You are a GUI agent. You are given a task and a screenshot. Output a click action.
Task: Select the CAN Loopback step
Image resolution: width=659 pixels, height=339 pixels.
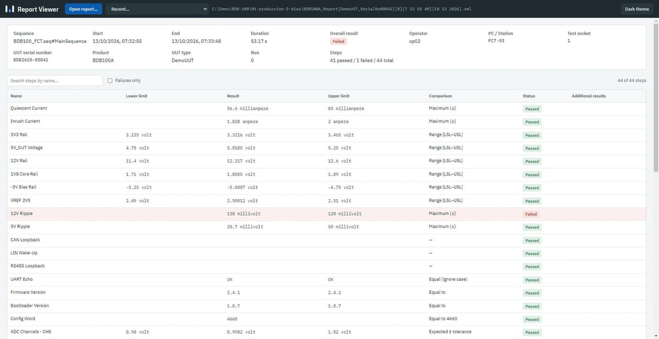327,240
